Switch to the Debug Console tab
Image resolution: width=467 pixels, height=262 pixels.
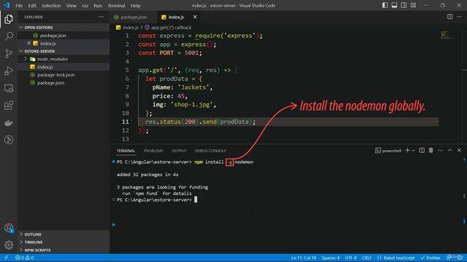[210, 151]
